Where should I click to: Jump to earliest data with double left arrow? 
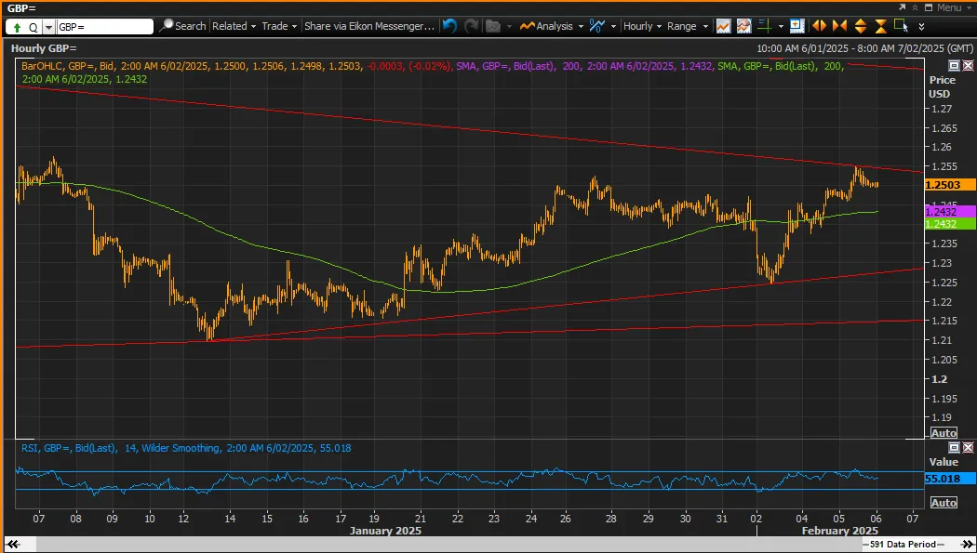coord(12,545)
